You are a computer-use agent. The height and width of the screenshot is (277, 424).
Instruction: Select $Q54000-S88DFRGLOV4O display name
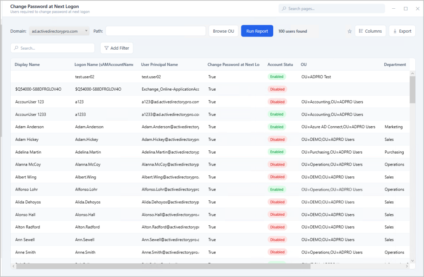39,89
